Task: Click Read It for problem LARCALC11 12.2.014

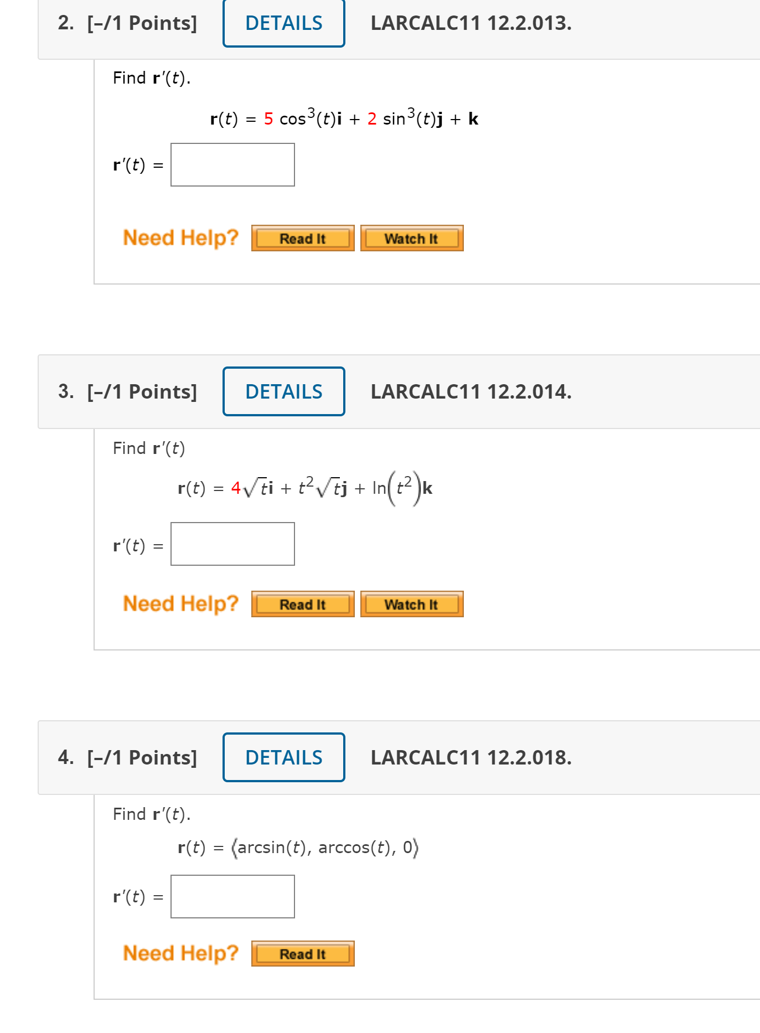Action: click(302, 604)
